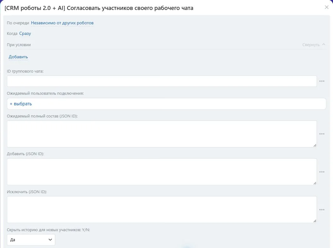Screen dimensions: 333x248
Task: Add a condition with the Добавить link
Action: tap(18, 57)
